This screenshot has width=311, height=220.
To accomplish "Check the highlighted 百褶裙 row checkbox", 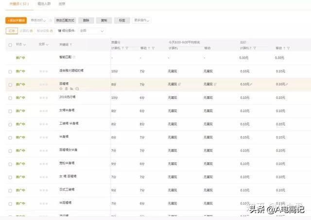I will tap(10, 85).
